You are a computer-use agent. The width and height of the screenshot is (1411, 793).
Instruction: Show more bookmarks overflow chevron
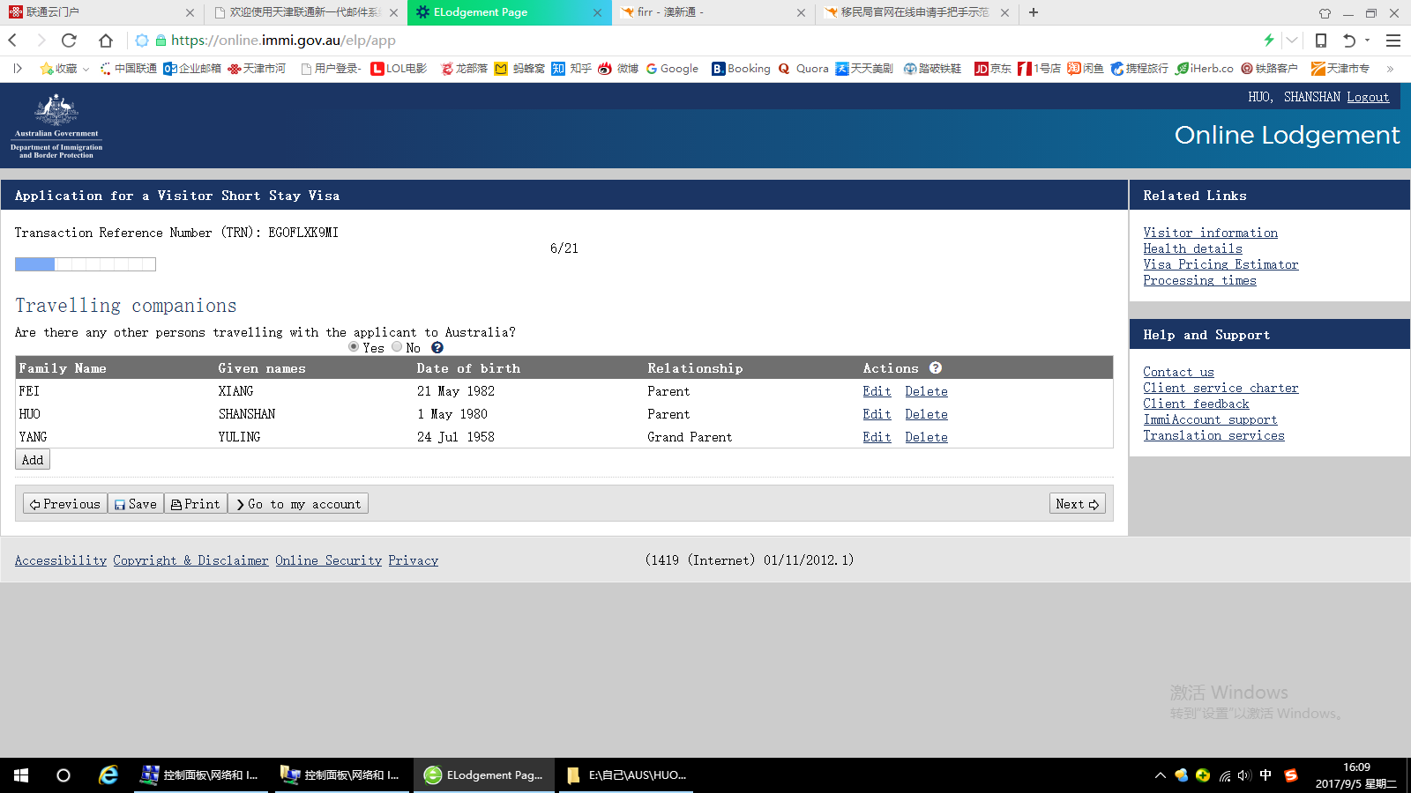[1391, 69]
